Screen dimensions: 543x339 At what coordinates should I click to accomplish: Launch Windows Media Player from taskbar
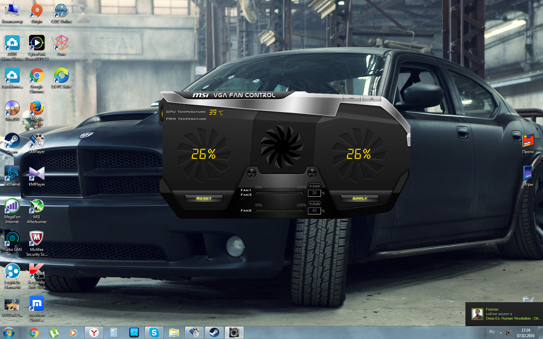pyautogui.click(x=74, y=333)
